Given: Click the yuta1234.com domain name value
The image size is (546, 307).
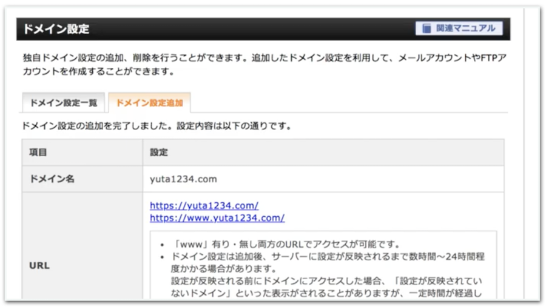Looking at the screenshot, I should pos(183,179).
